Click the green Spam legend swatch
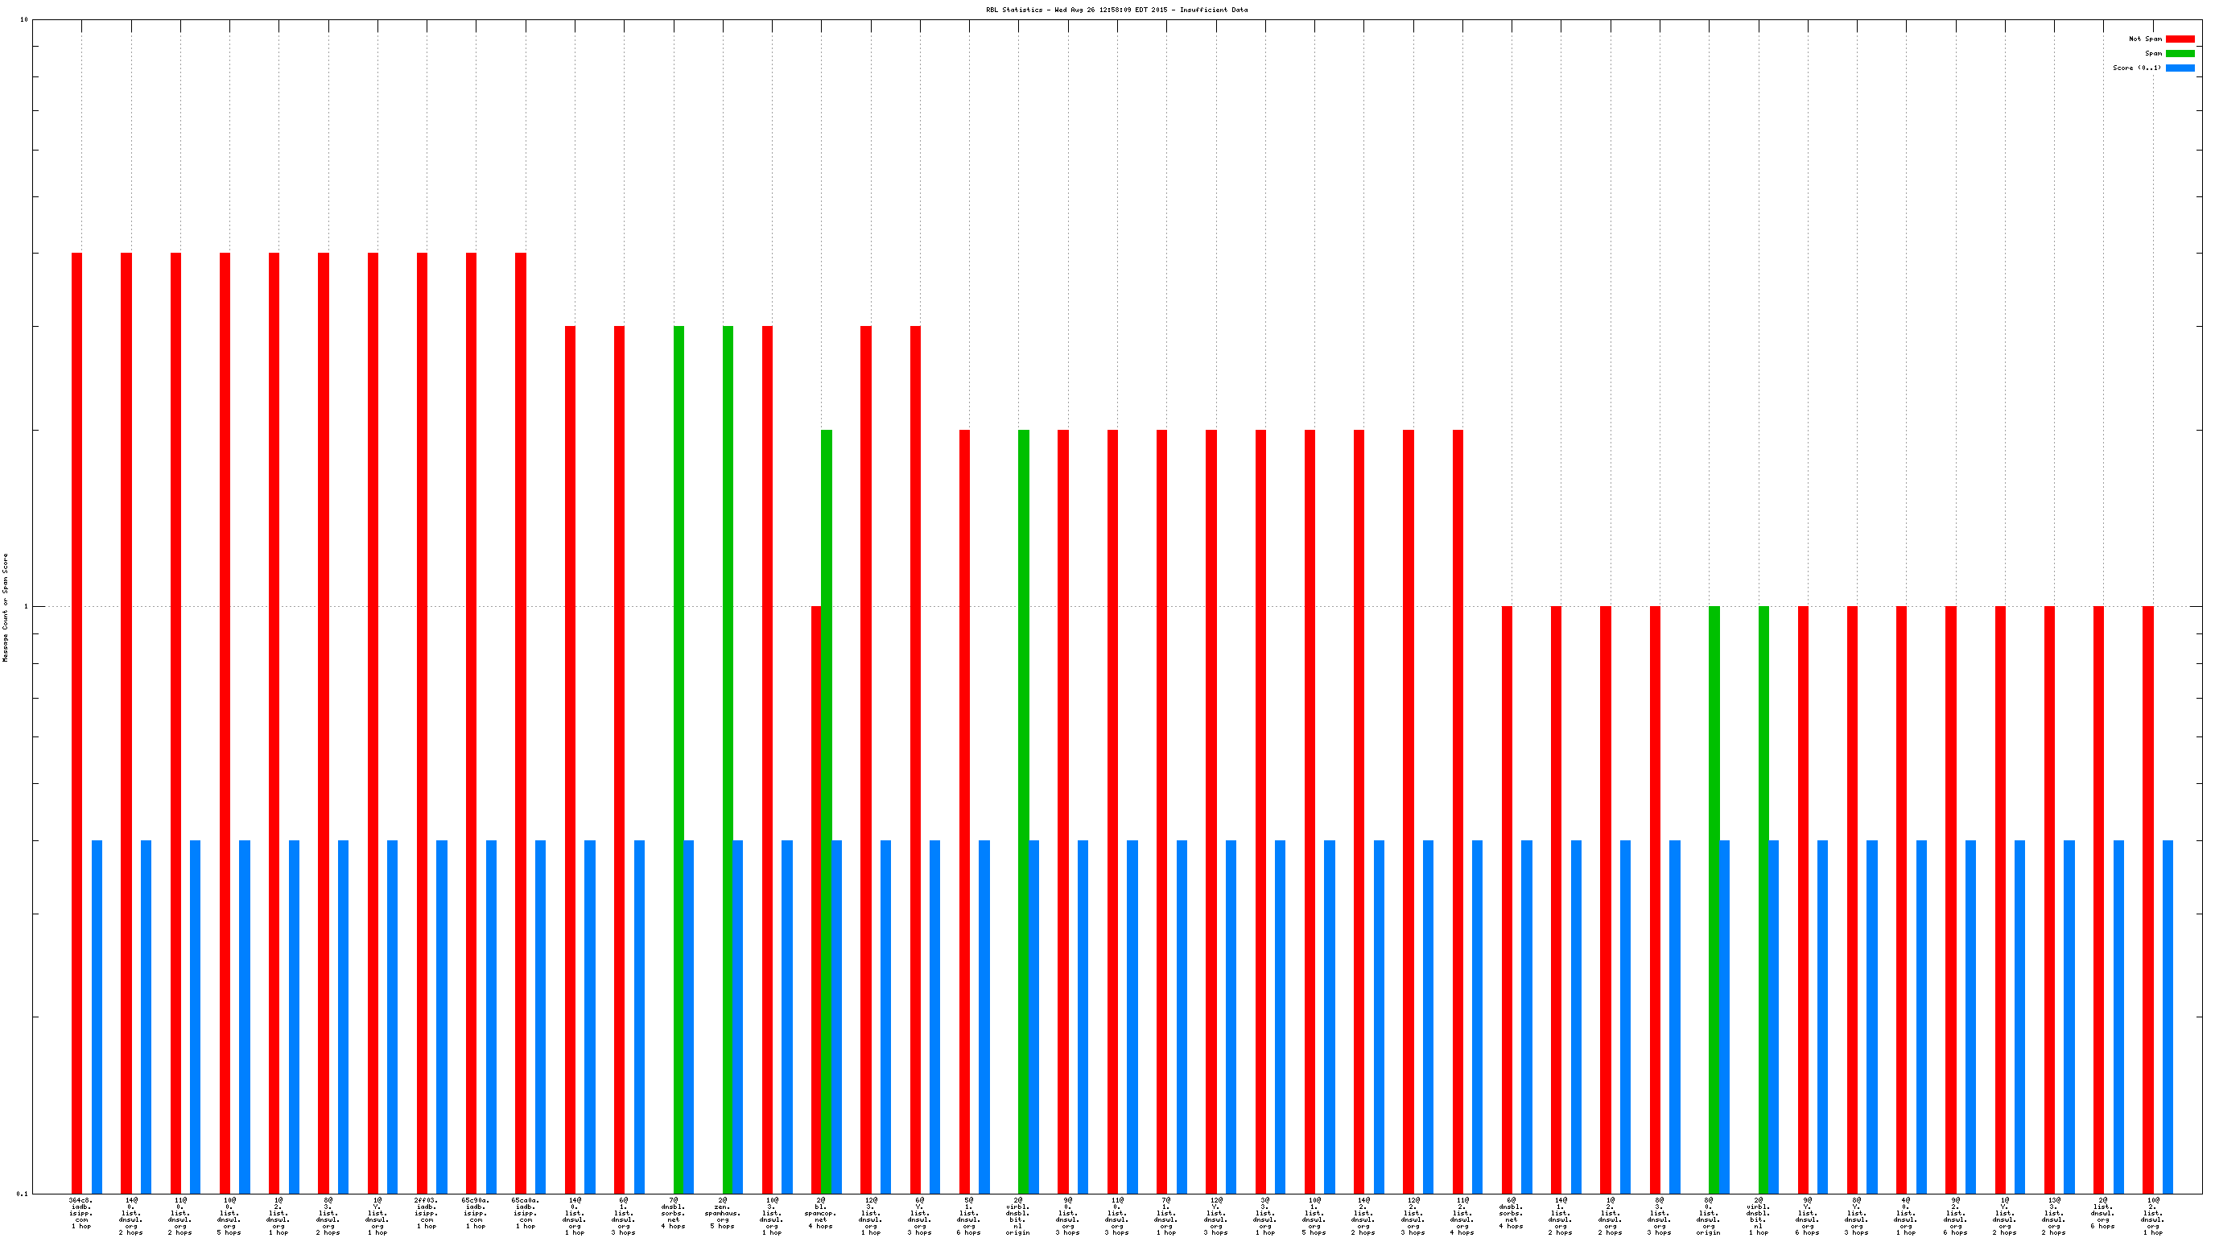Image resolution: width=2215 pixels, height=1246 pixels. (x=2180, y=53)
